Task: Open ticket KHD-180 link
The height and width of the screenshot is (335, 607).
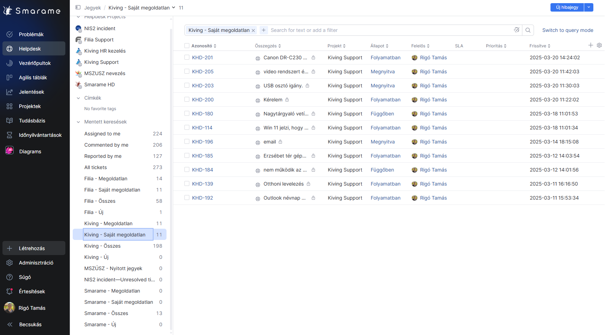Action: 202,114
